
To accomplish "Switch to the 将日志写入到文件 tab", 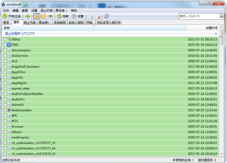I will click(x=108, y=23).
